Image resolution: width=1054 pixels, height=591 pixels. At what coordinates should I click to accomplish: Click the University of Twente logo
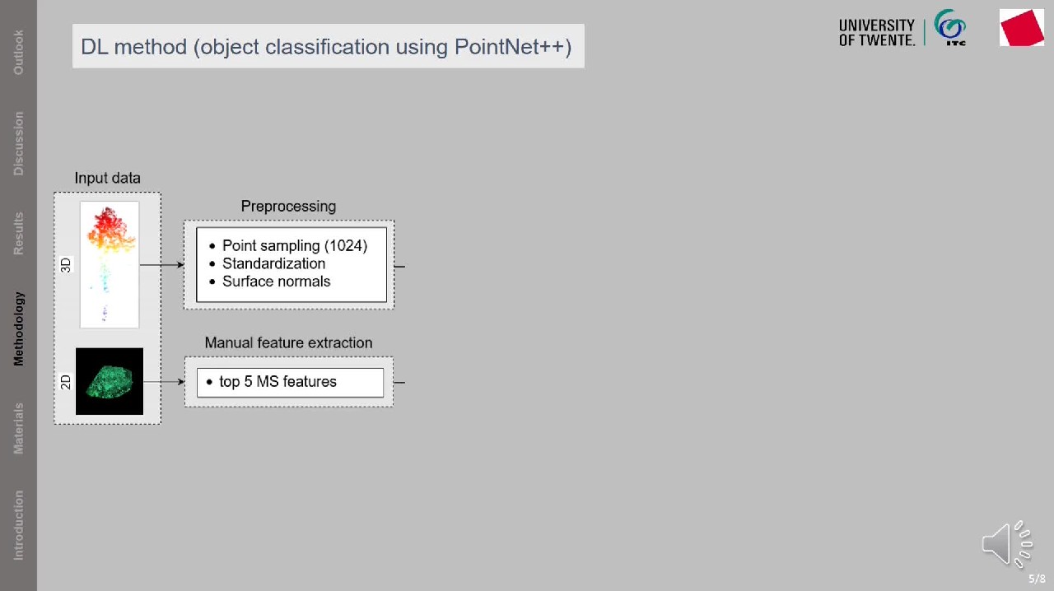(x=876, y=32)
